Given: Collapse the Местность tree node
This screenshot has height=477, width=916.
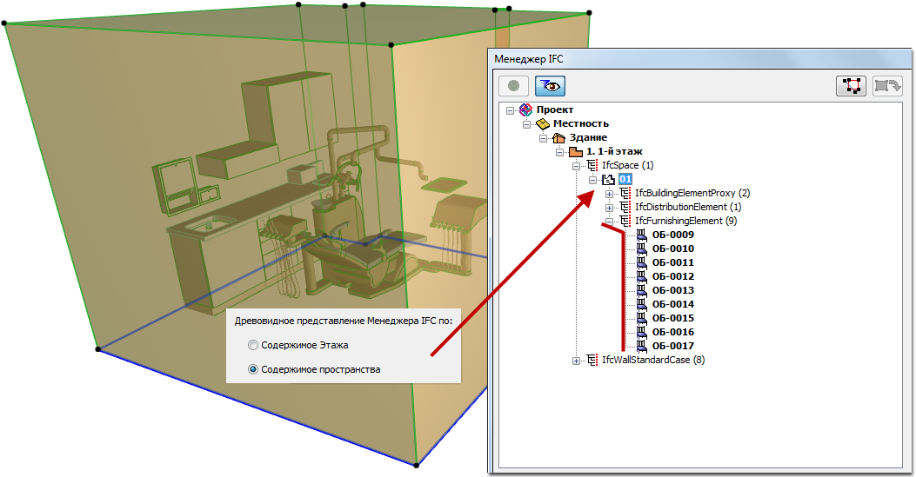Looking at the screenshot, I should click(x=526, y=124).
